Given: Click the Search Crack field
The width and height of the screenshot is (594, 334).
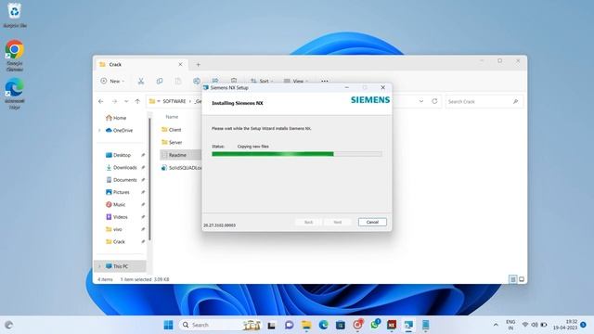Looking at the screenshot, I should coord(484,101).
